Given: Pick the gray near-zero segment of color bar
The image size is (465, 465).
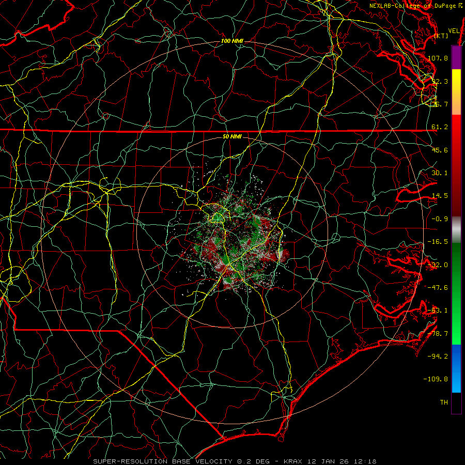Looking at the screenshot, I should (x=456, y=230).
